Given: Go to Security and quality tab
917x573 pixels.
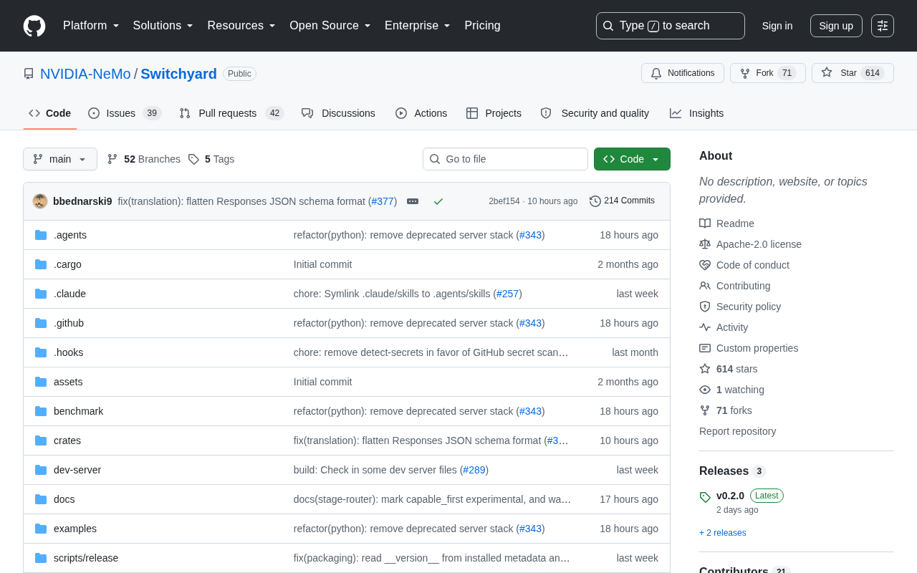Looking at the screenshot, I should (x=595, y=113).
